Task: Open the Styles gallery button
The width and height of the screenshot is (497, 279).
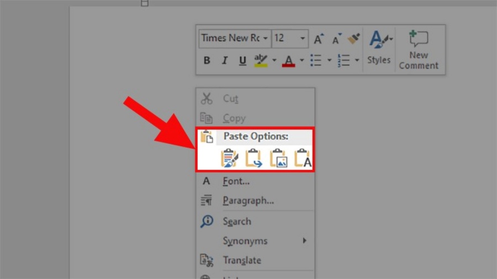Action: [379, 49]
